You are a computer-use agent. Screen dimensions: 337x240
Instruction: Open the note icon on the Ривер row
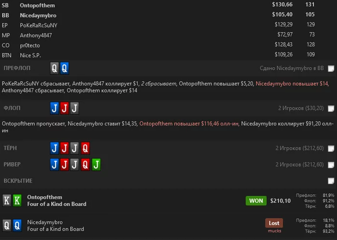tap(331, 164)
